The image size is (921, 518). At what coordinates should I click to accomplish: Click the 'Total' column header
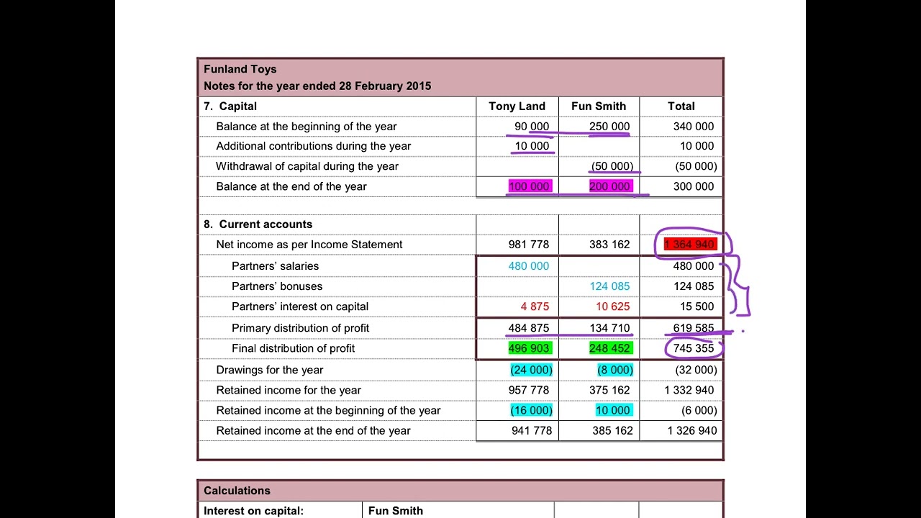tap(681, 106)
